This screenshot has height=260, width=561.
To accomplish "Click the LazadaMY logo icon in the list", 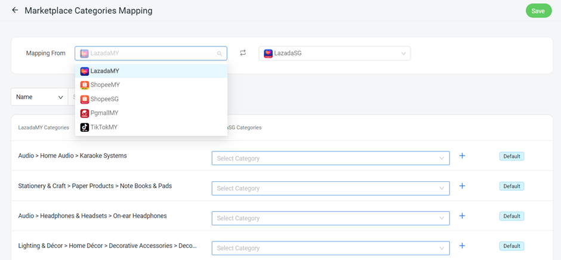I will tap(84, 71).
